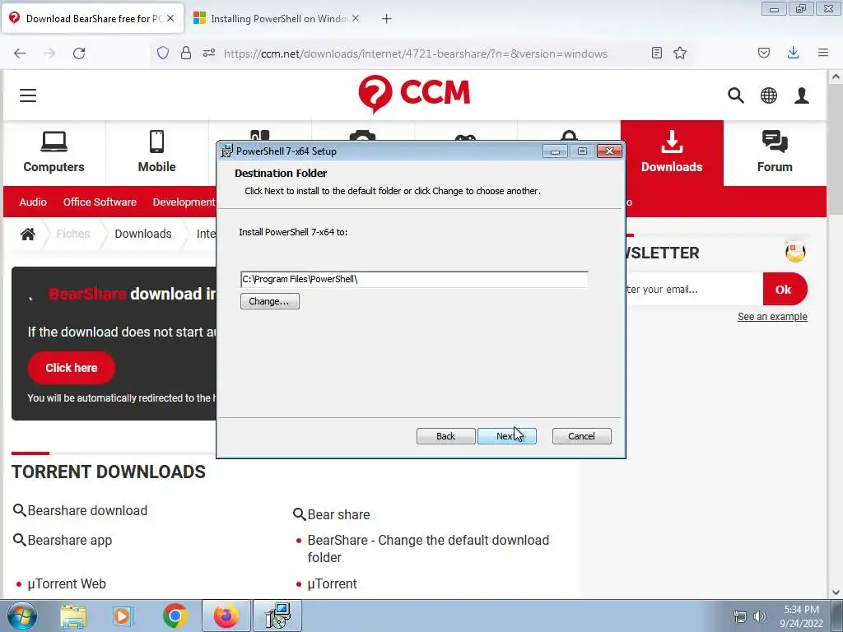Click page scrollbar down arrow
This screenshot has height=632, width=843.
point(836,592)
